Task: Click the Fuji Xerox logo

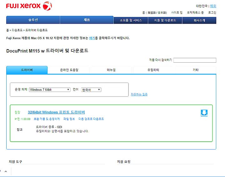Action: [x=29, y=6]
